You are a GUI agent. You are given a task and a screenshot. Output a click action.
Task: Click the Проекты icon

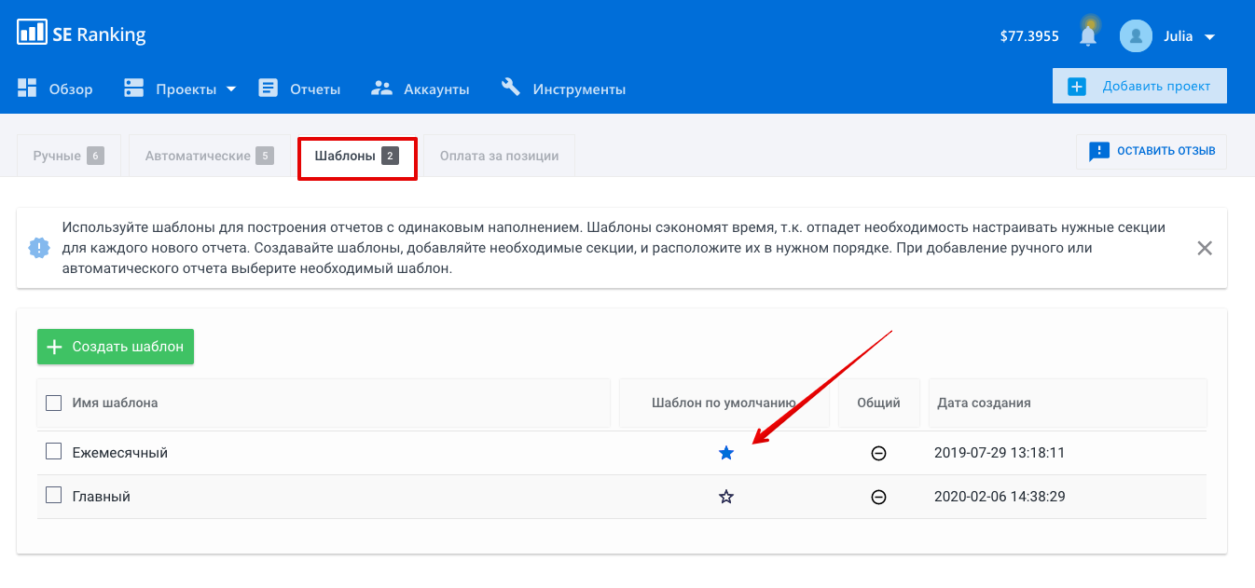(x=133, y=89)
